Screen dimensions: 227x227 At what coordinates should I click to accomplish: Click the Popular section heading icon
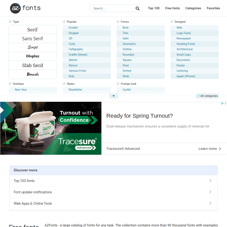[x=64, y=22]
